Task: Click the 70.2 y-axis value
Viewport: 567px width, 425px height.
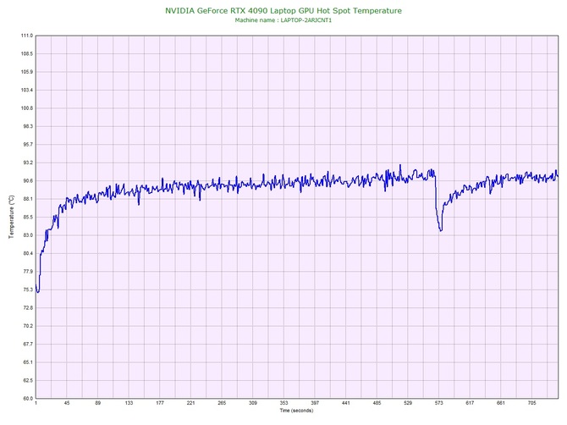Action: [x=28, y=326]
